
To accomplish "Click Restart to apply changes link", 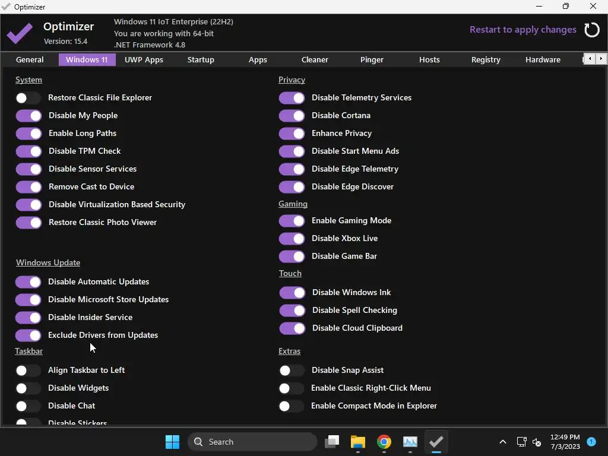I will point(522,30).
